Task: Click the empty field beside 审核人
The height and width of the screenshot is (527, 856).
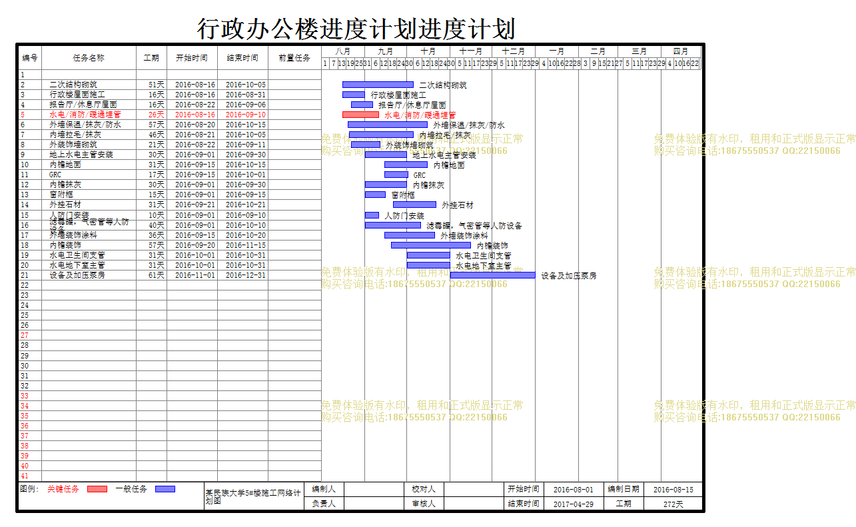Action: 474,504
